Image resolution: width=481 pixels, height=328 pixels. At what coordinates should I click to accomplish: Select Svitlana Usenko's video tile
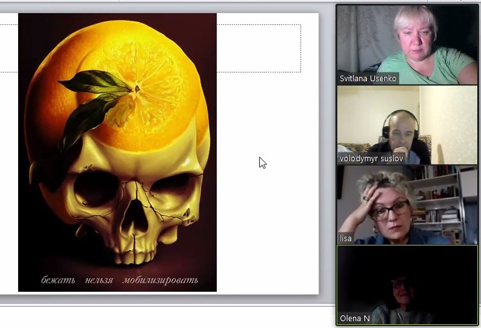(x=407, y=45)
